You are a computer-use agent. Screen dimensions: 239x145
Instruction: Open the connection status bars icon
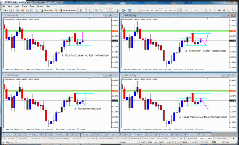214,142
